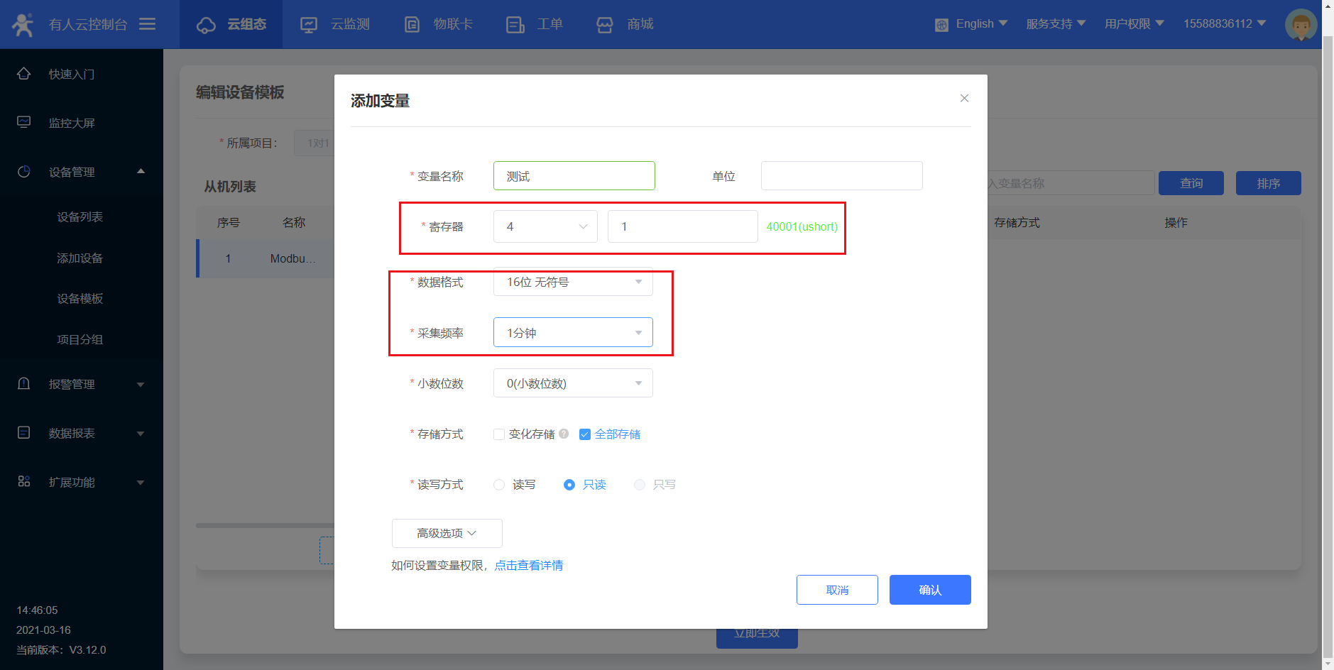Screen dimensions: 1334x670
Task: Click the 数据报表 report icon
Action: 23,432
